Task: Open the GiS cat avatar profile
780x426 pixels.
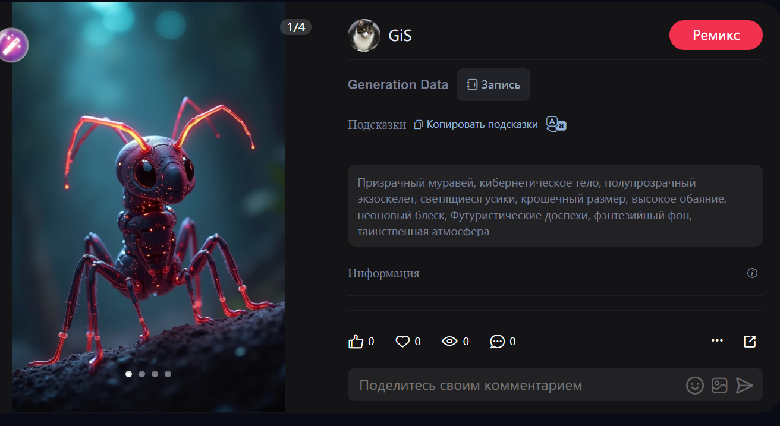Action: [x=364, y=36]
